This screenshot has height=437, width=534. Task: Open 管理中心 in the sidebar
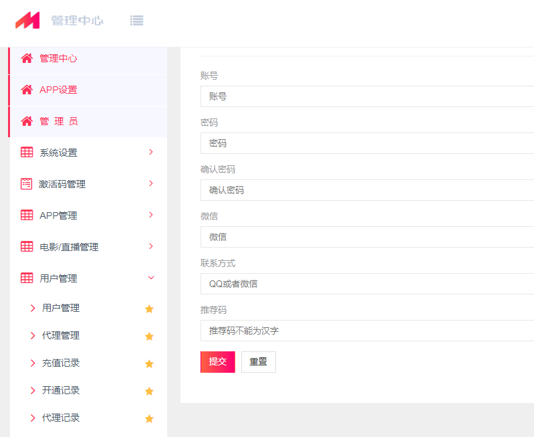[58, 59]
